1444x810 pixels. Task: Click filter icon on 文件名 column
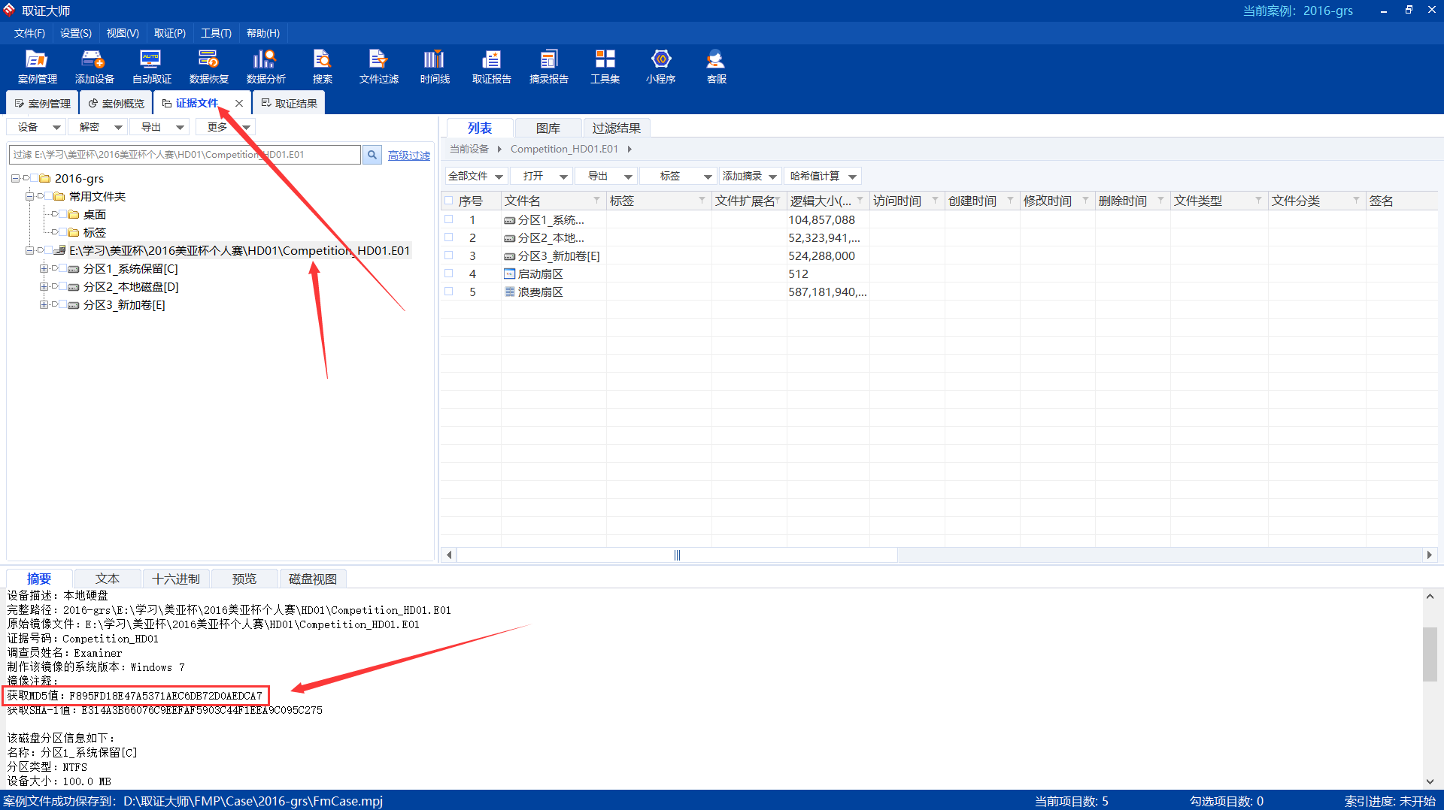coord(596,200)
